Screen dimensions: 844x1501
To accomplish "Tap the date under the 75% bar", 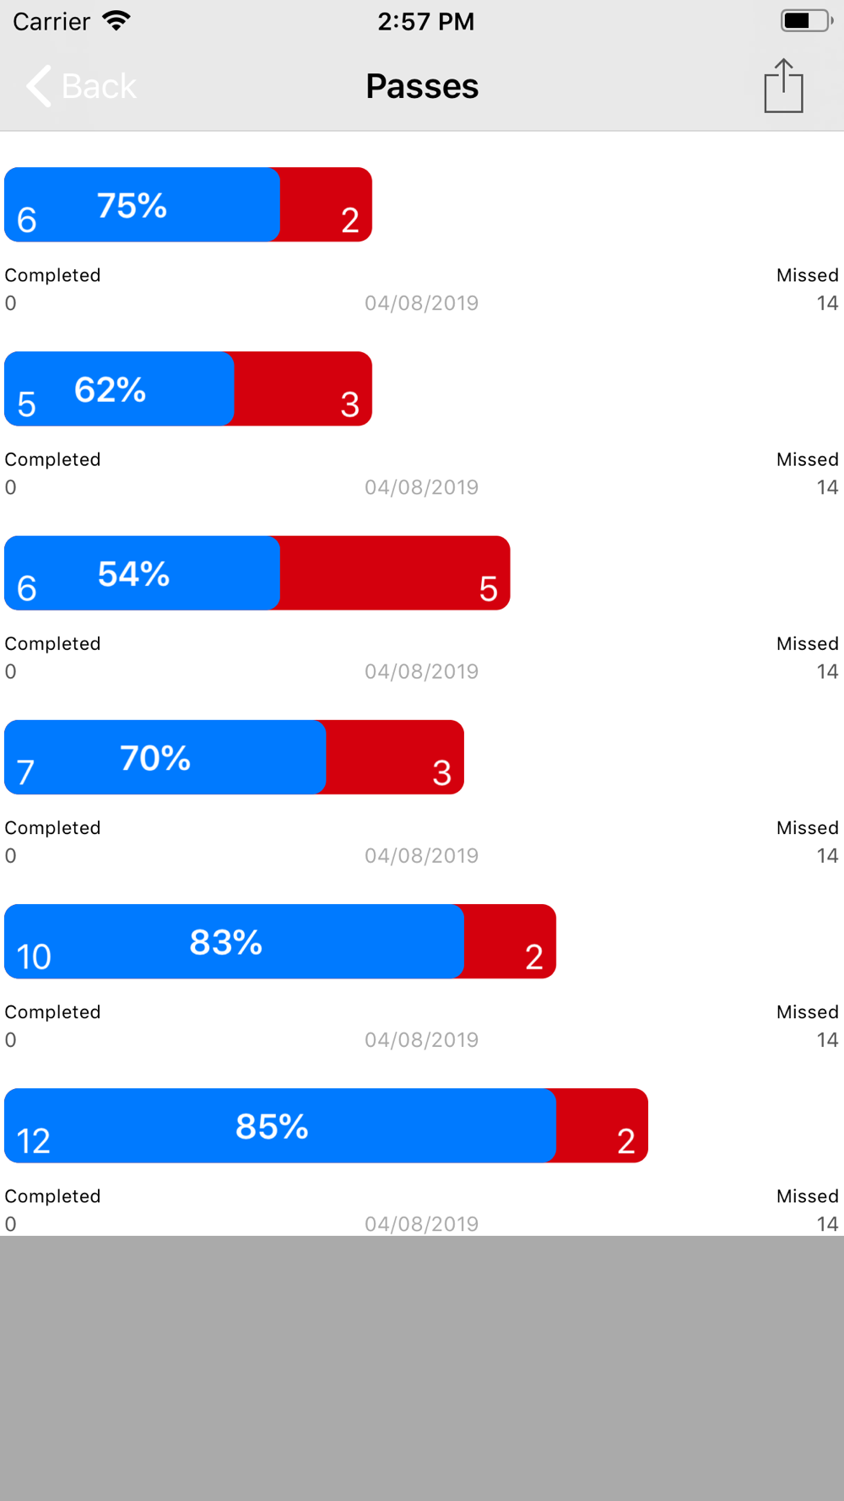I will click(x=421, y=303).
